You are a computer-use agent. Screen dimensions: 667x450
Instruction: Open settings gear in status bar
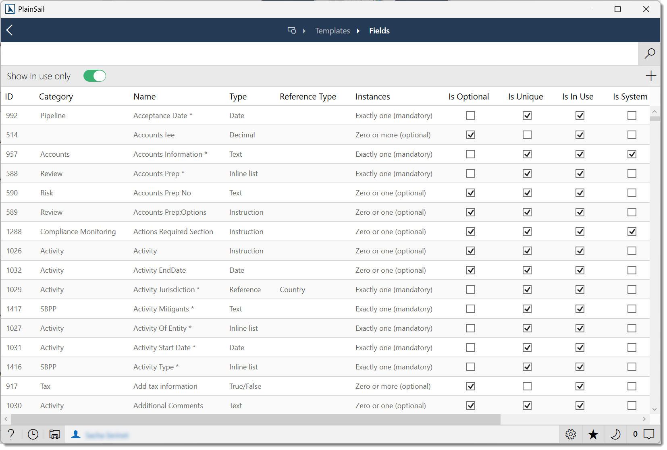(570, 434)
